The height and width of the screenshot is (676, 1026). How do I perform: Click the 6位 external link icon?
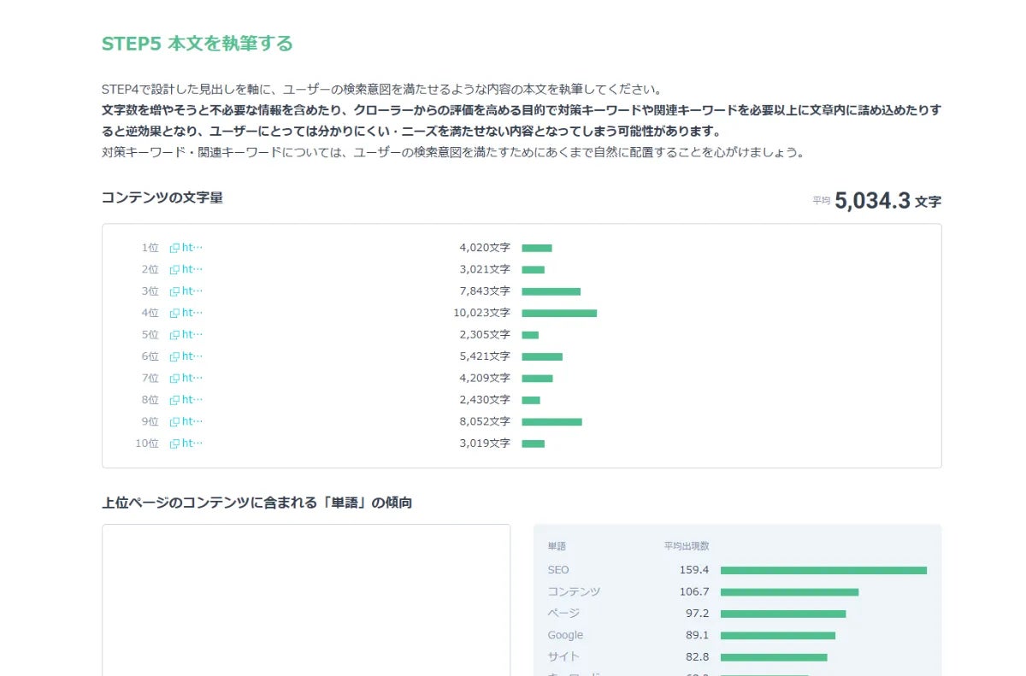click(x=174, y=356)
